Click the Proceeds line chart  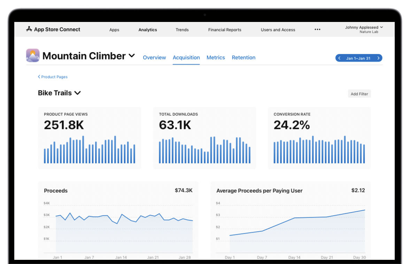pos(118,230)
